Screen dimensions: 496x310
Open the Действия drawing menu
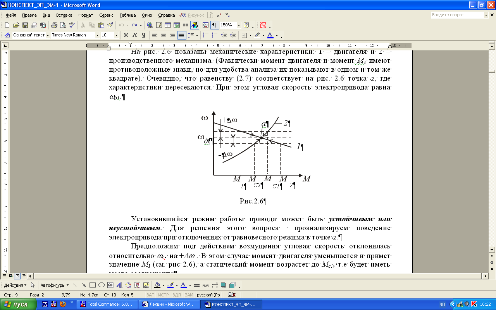15,285
